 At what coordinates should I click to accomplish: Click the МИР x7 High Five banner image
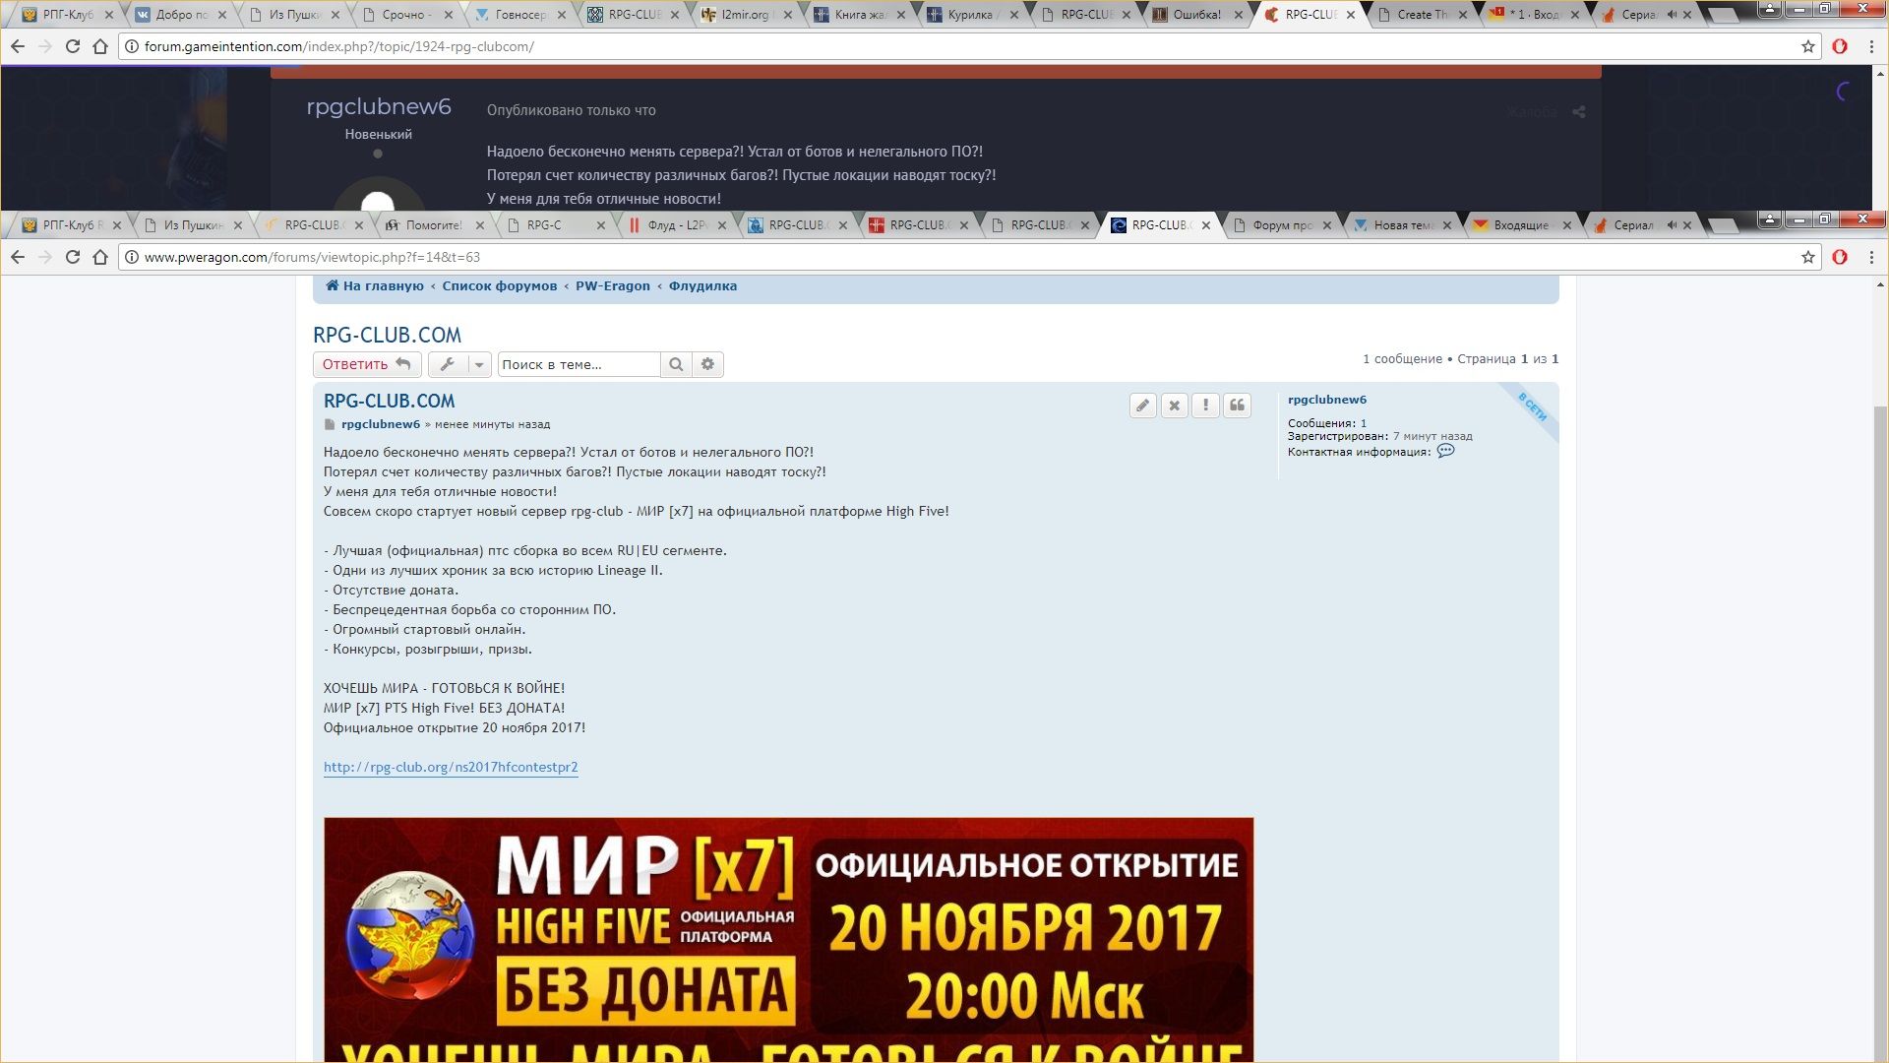click(788, 939)
